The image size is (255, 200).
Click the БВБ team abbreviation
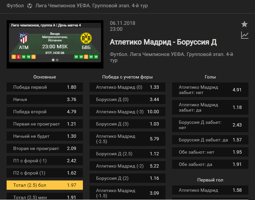[x=86, y=47]
